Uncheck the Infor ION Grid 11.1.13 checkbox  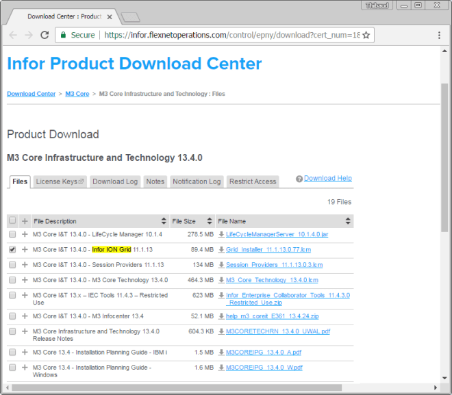[12, 250]
